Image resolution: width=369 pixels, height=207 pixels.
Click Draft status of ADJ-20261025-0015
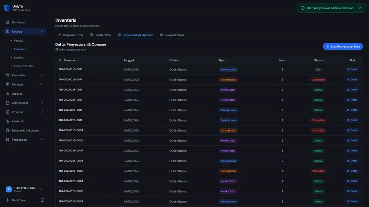coord(318,69)
